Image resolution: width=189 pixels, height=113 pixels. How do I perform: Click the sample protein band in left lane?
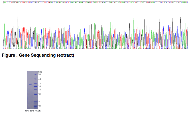(31, 84)
